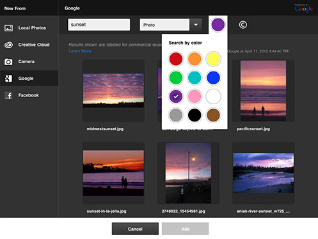318x239 pixels.
Task: Click the midwestsunset.jpg file name
Action: tap(105, 129)
